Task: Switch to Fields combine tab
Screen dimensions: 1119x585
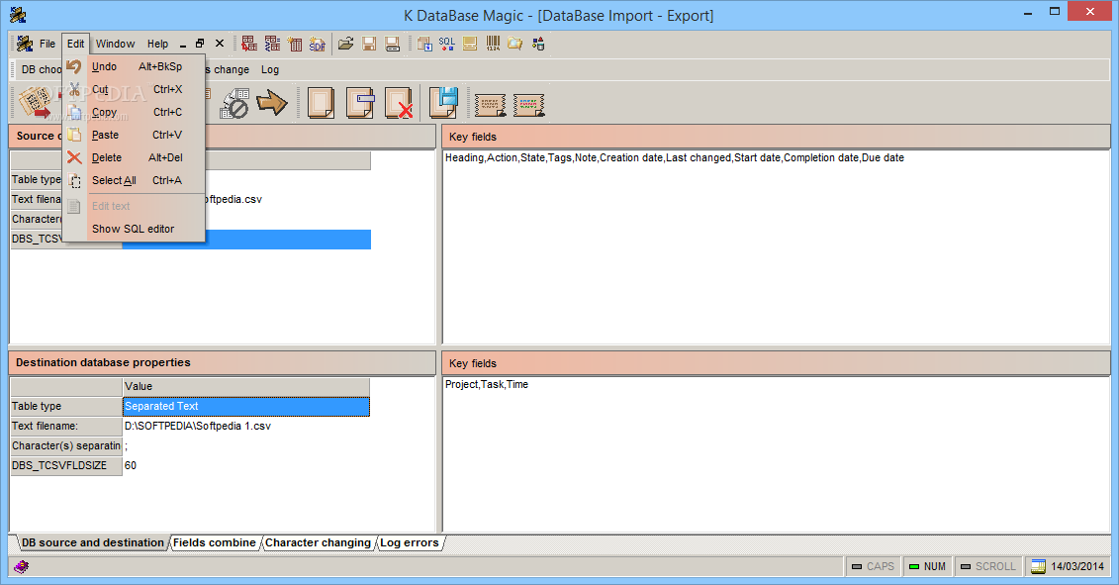Action: pyautogui.click(x=215, y=542)
